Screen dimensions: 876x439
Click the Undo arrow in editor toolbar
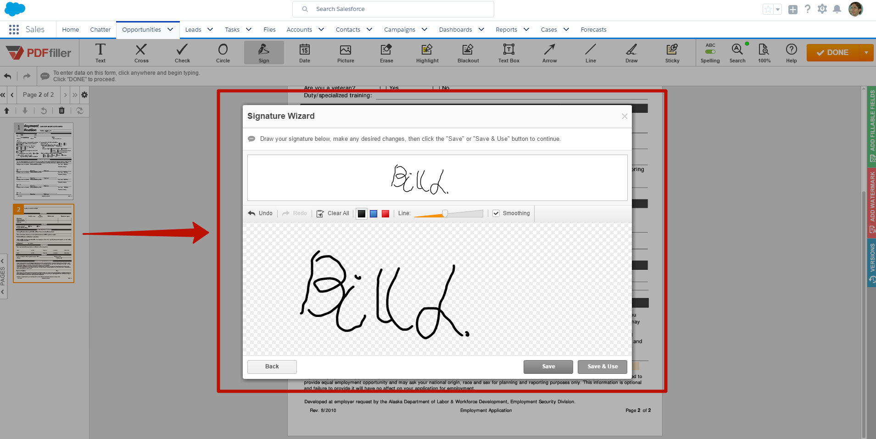[x=8, y=76]
